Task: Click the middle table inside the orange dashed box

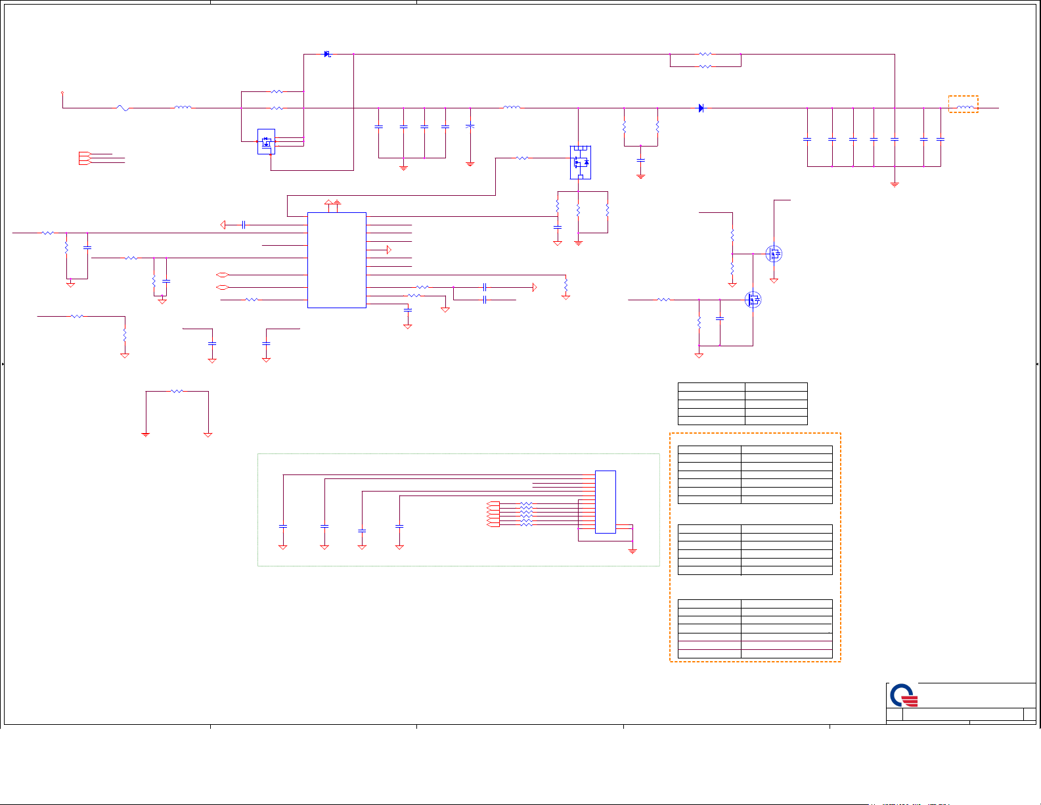Action: pyautogui.click(x=755, y=549)
